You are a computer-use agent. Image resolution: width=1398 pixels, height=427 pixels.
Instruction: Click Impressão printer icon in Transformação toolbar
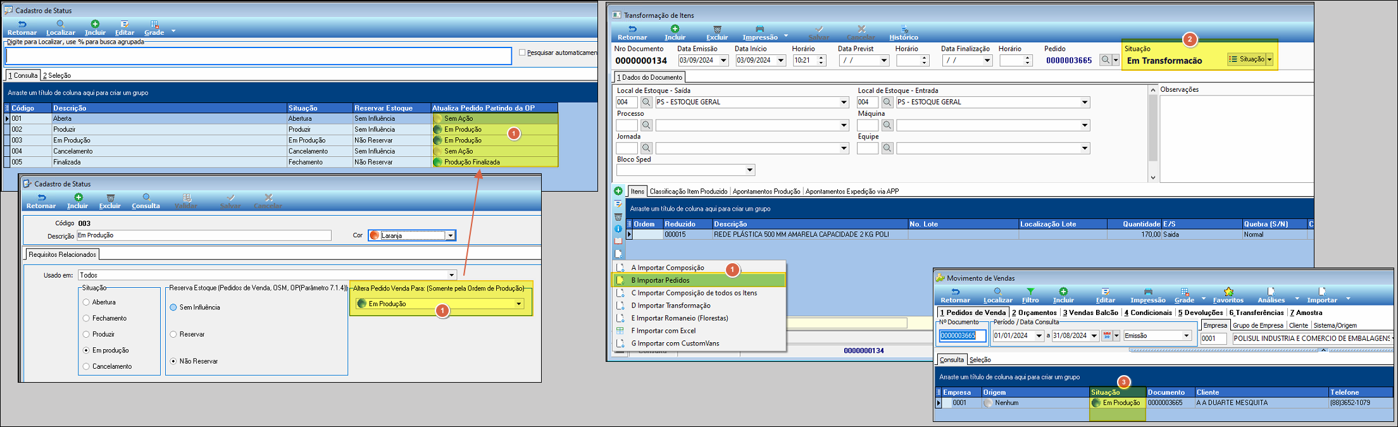[759, 30]
